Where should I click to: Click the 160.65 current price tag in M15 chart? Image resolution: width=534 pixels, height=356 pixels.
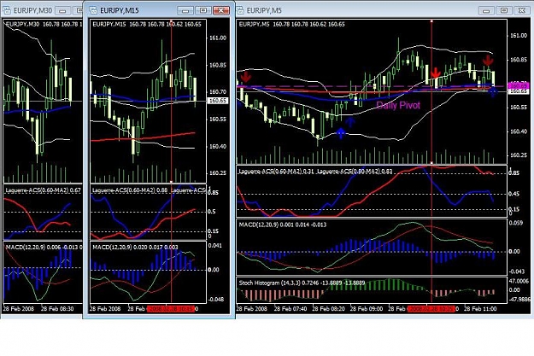[x=218, y=101]
